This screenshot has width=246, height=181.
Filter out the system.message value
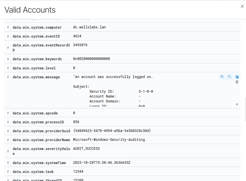[230, 77]
